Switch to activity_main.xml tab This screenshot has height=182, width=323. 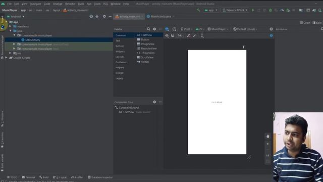(x=129, y=16)
